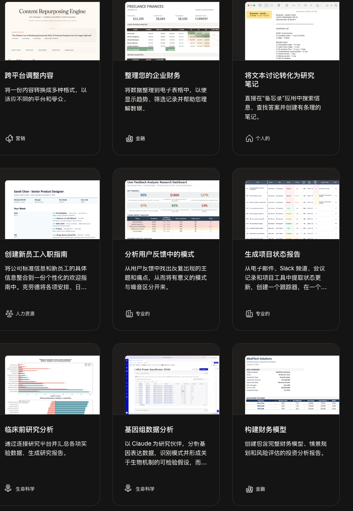Open the Freelance Finances spreadsheet thumbnail

[172, 31]
